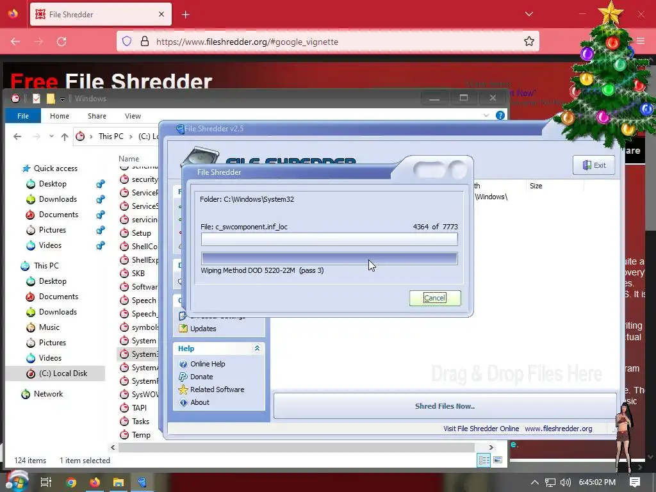656x492 pixels.
Task: Select the Setup folder in file list
Action: [x=141, y=233]
